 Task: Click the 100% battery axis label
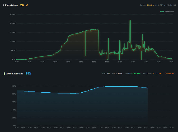tap(14, 86)
